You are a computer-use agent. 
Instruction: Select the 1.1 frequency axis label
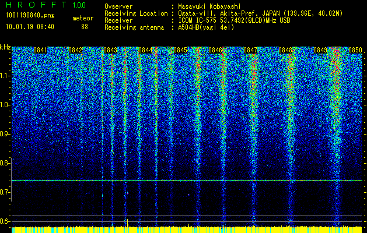coord(5,76)
